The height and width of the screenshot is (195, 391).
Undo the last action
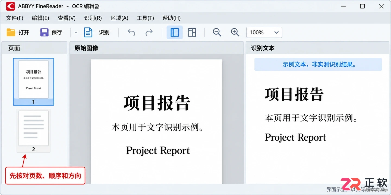point(131,33)
